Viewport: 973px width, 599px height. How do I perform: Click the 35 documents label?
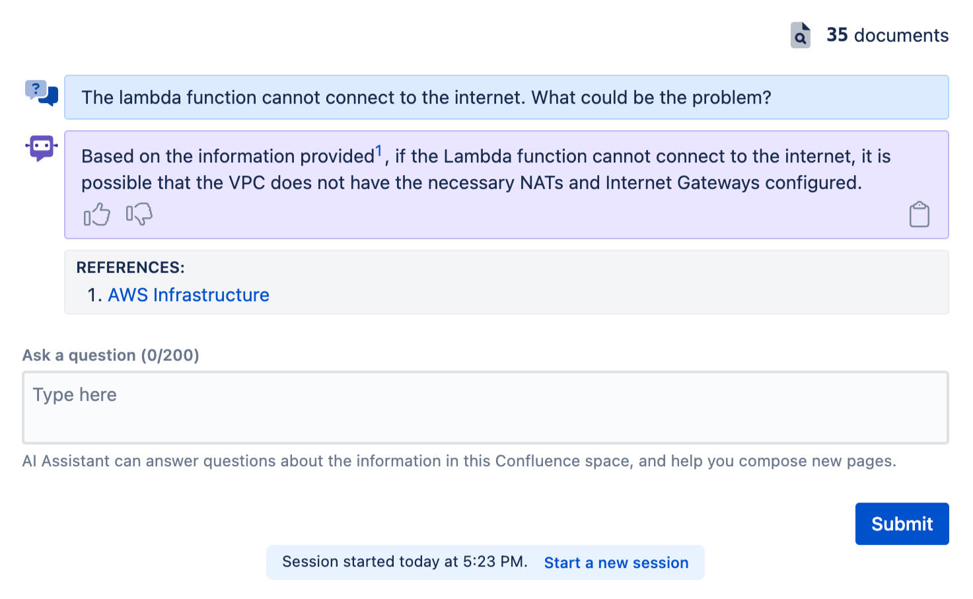click(x=887, y=35)
